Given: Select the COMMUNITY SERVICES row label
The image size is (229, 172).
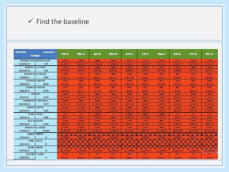Looking at the screenshot, I should tap(35, 101).
